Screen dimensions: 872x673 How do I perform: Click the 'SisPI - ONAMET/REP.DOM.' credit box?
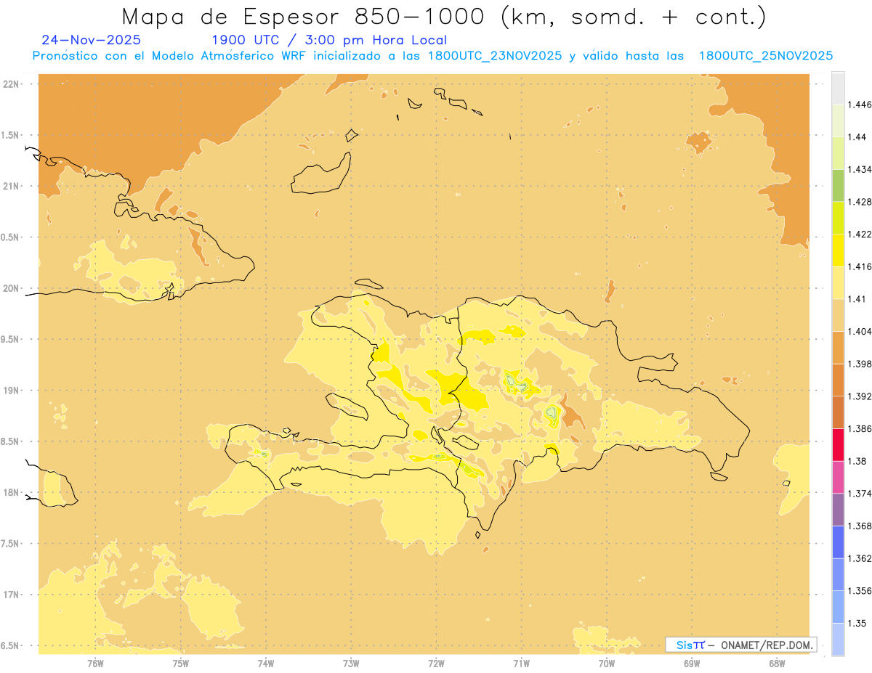[741, 645]
